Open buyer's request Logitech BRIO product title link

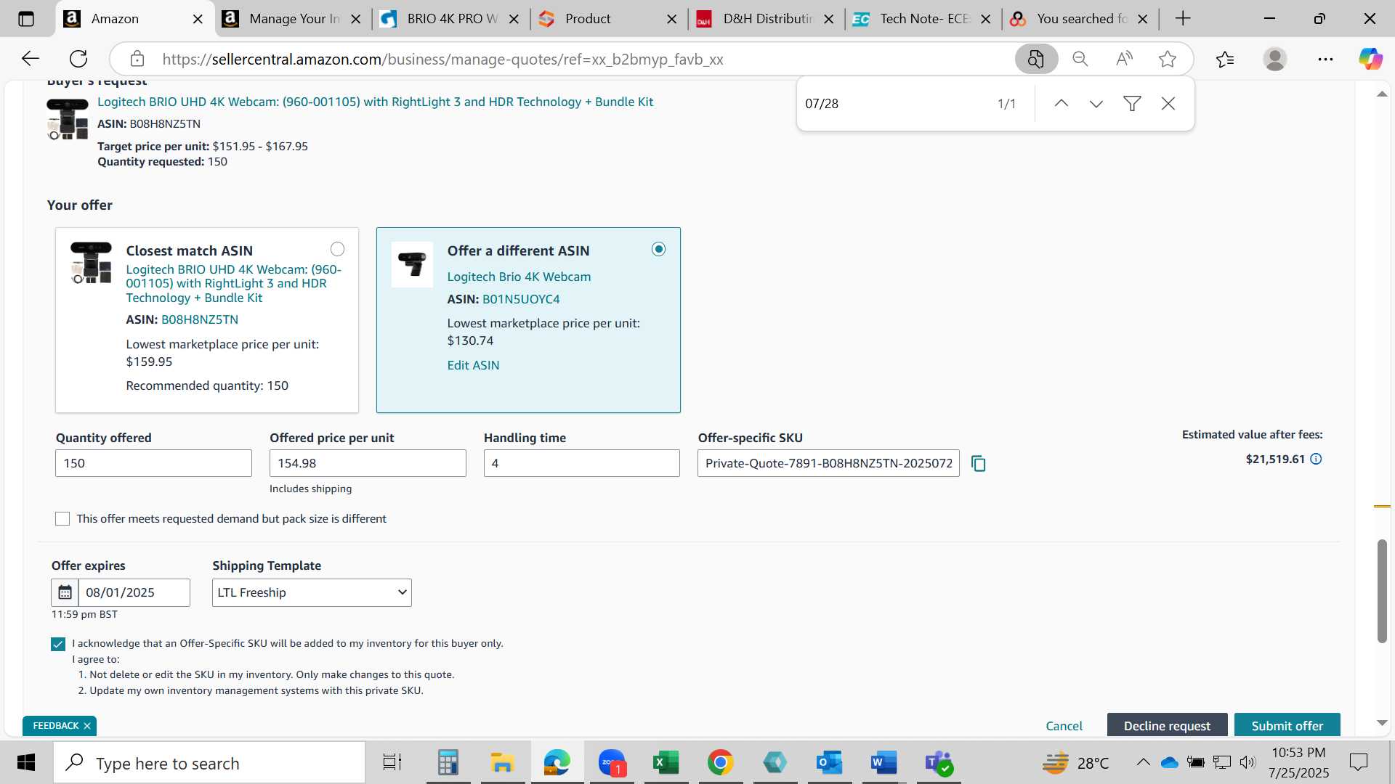pos(375,102)
